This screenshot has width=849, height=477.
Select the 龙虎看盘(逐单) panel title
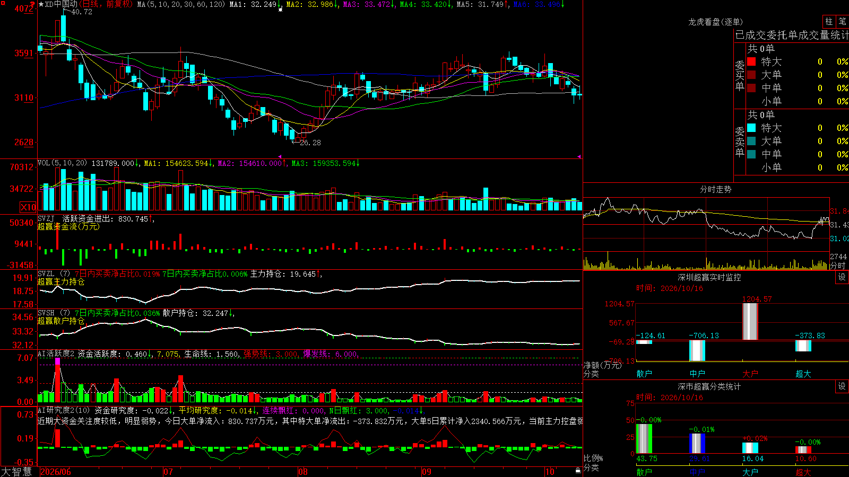pos(715,22)
